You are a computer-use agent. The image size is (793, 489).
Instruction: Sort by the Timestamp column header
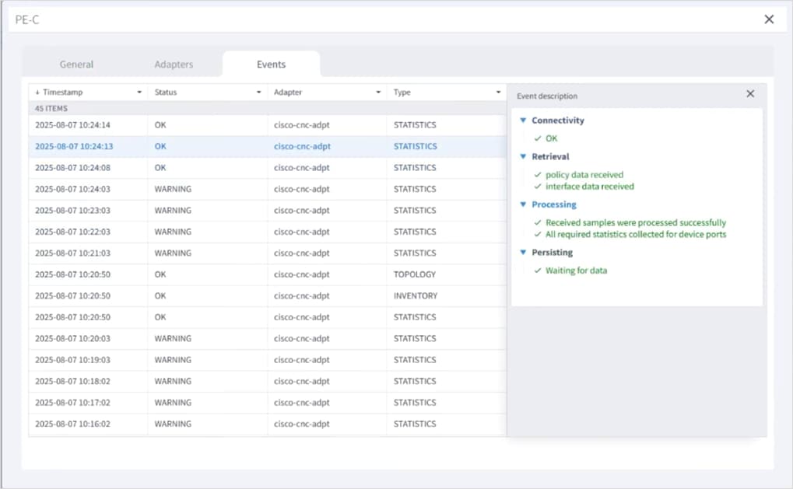coord(63,92)
